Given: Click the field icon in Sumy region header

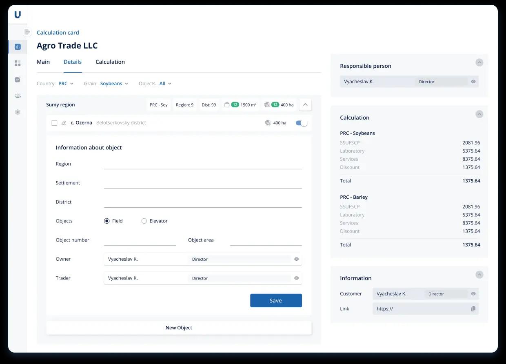Looking at the screenshot, I should (267, 105).
